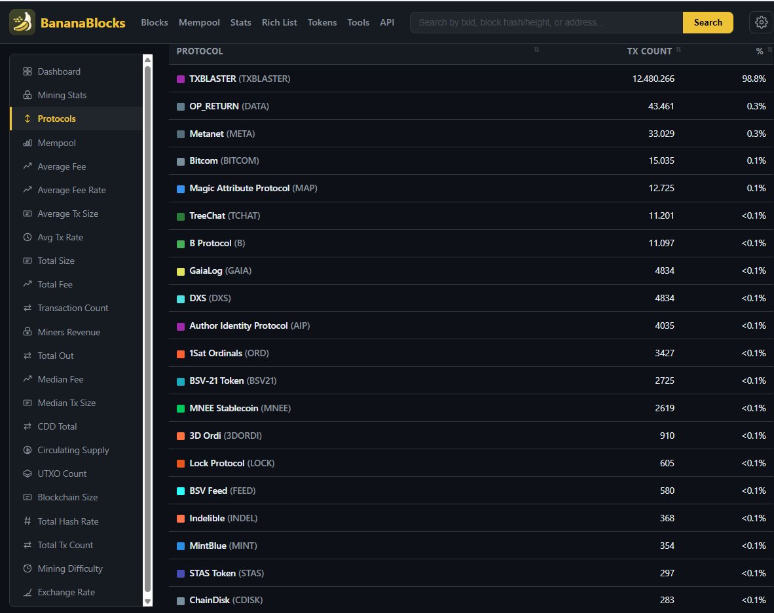The height and width of the screenshot is (613, 774).
Task: Open the Tools menu in top navigation
Action: pyautogui.click(x=358, y=22)
